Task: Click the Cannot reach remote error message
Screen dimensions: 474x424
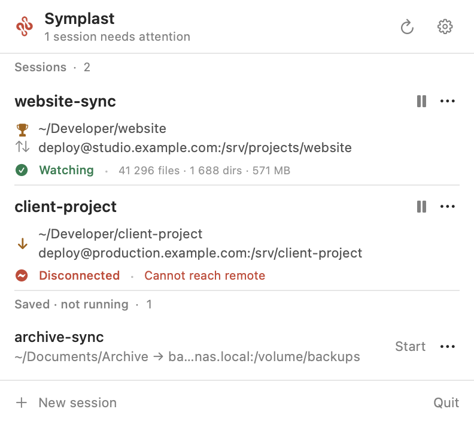Action: [205, 275]
